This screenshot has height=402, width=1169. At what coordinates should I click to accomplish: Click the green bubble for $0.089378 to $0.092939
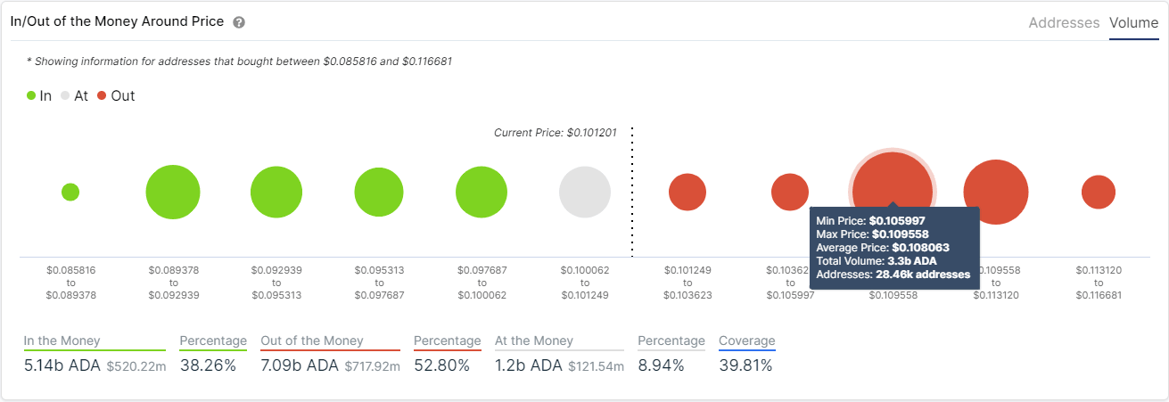coord(173,192)
